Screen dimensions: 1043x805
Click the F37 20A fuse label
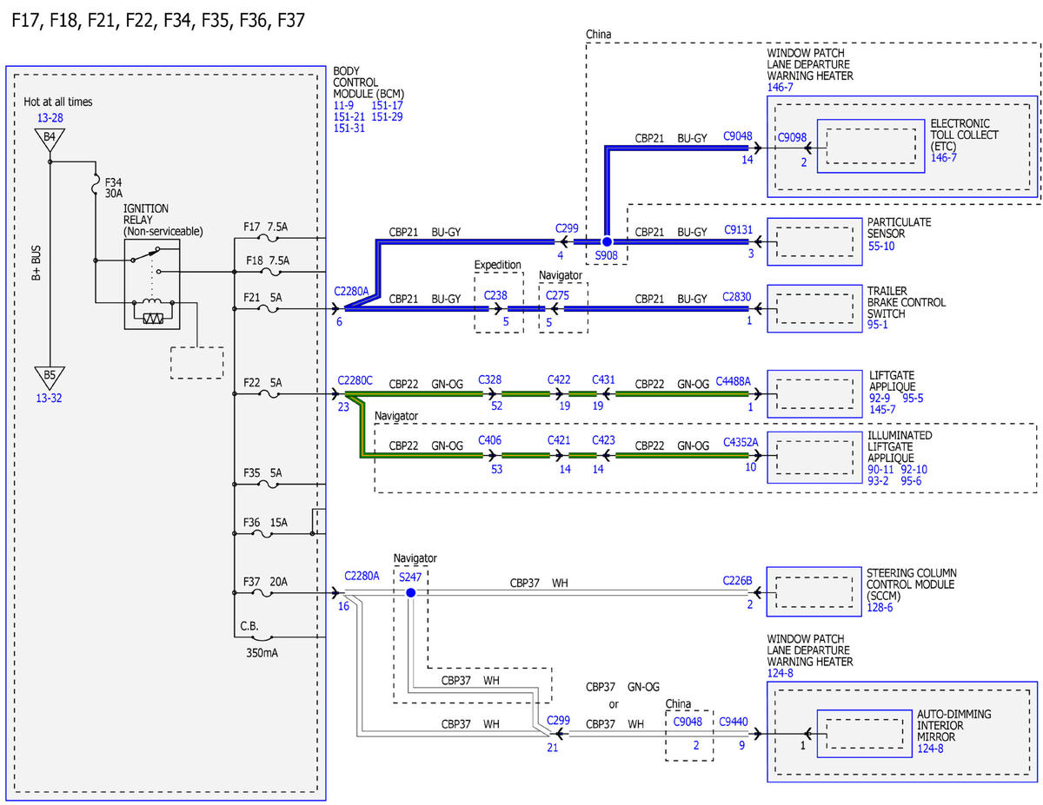coord(265,583)
